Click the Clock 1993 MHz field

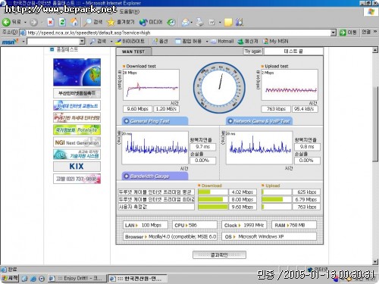click(x=243, y=225)
